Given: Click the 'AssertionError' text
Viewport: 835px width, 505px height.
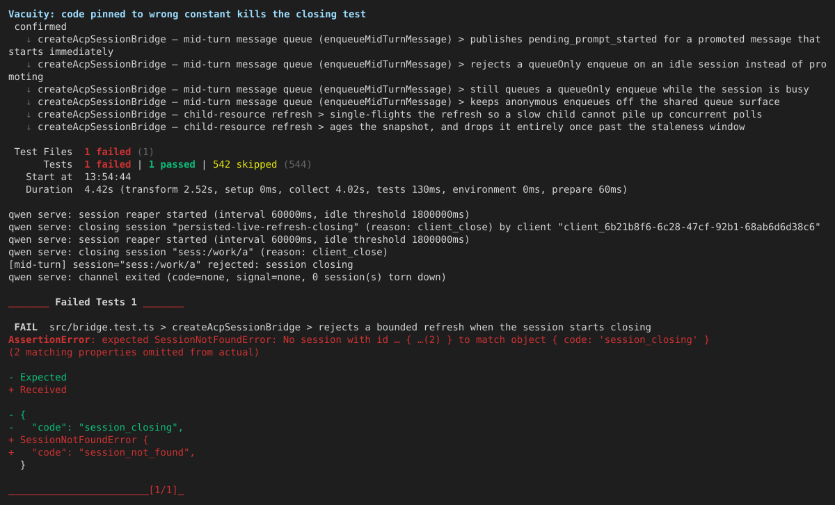Looking at the screenshot, I should click(x=49, y=339).
